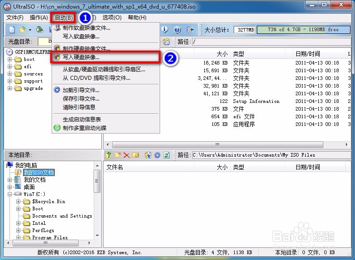Click the green refresh icon in local toolbar
This screenshot has height=260, width=355.
(166, 155)
